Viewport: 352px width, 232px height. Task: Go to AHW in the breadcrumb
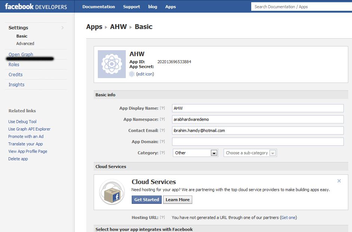point(118,27)
